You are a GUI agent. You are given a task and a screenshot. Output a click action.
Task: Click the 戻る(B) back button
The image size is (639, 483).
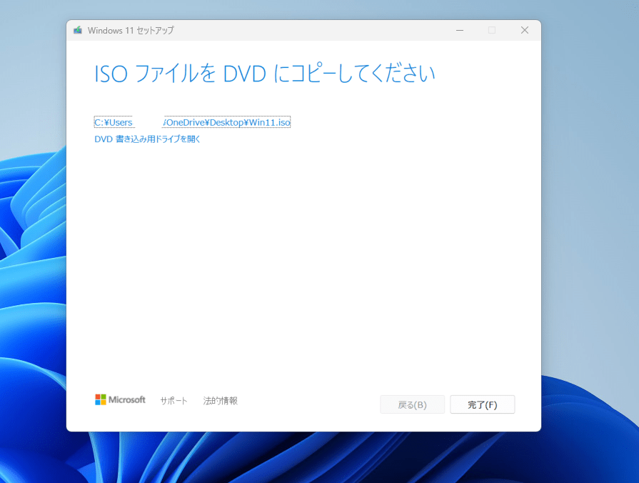point(412,404)
